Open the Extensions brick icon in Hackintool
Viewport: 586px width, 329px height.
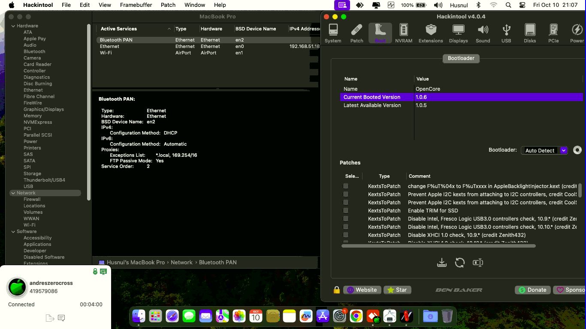431,33
